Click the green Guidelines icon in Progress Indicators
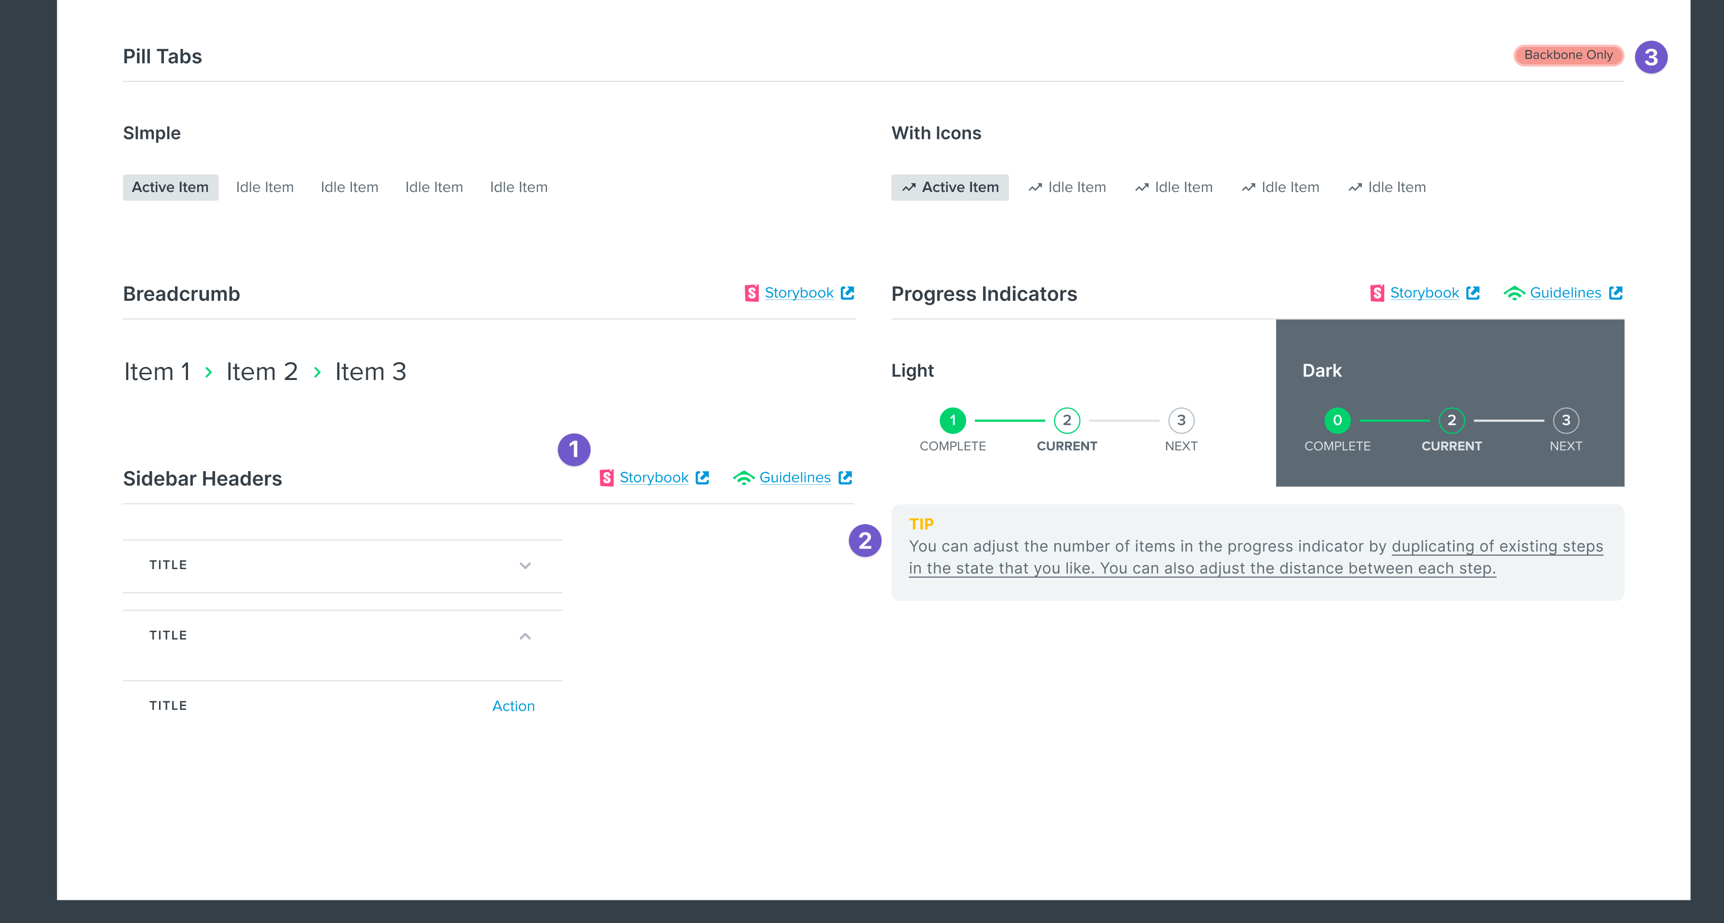1724x923 pixels. coord(1514,293)
